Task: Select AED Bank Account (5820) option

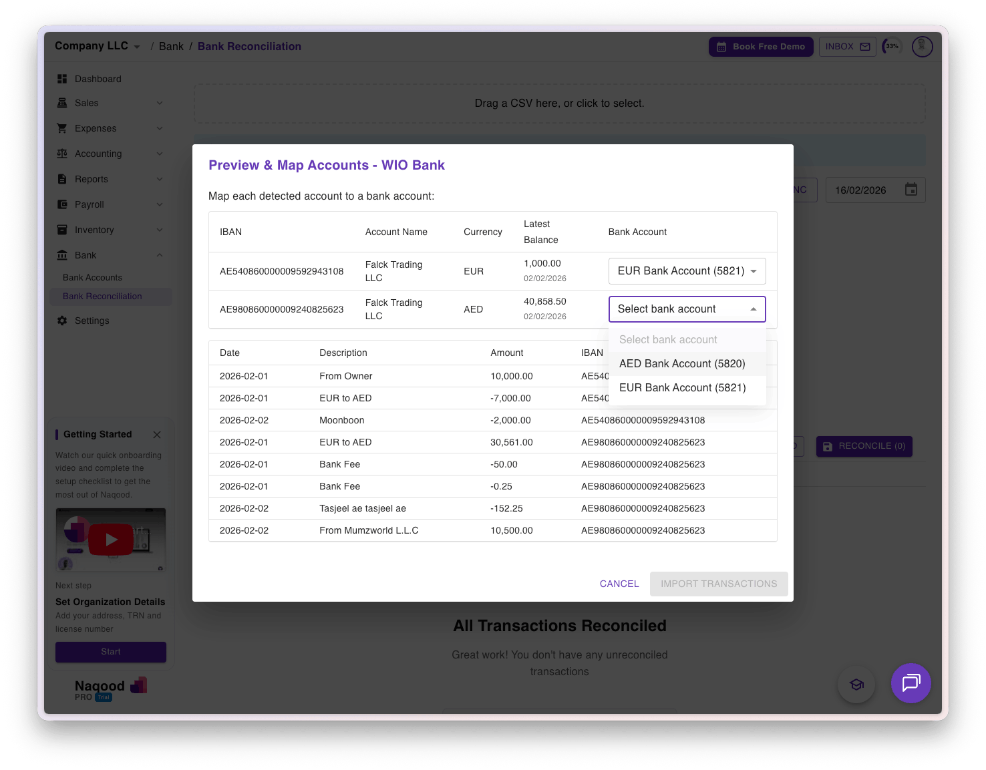Action: point(682,364)
